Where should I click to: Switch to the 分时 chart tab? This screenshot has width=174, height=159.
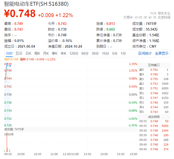pyautogui.click(x=9, y=53)
